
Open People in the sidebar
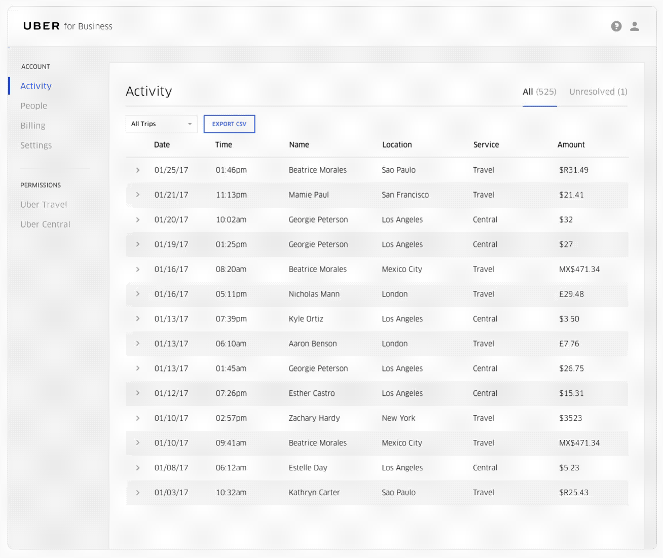(x=33, y=106)
